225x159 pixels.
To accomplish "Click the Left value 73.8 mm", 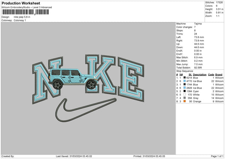I will [199, 37].
